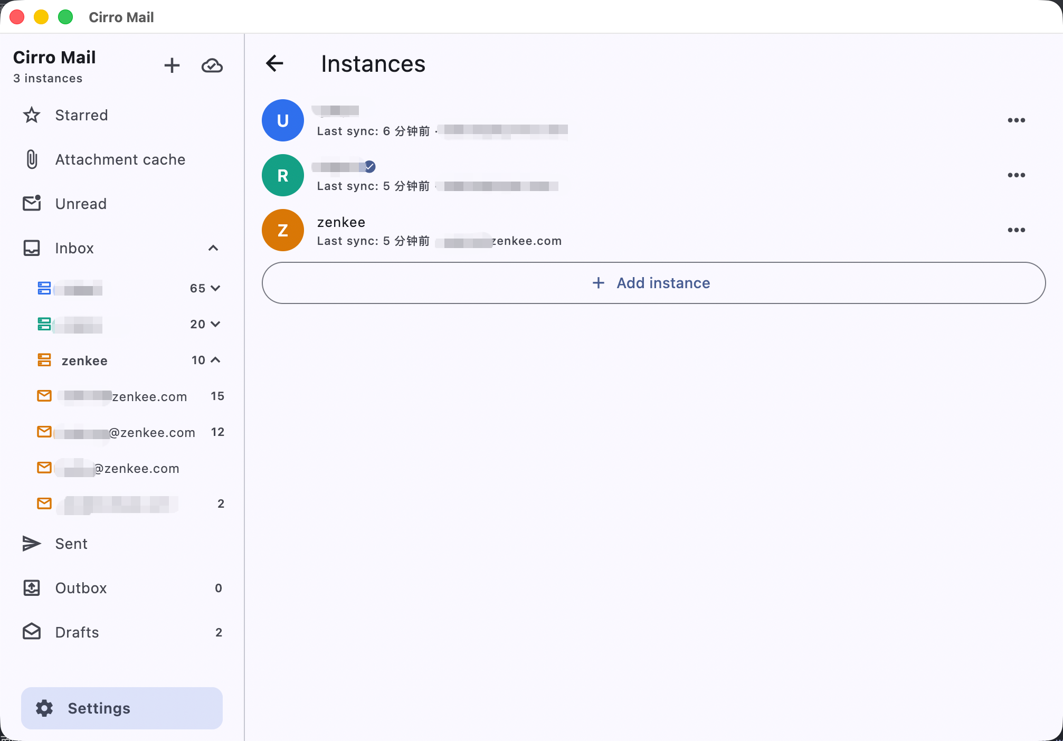1063x741 pixels.
Task: Click the blue U instance avatar
Action: (x=283, y=120)
